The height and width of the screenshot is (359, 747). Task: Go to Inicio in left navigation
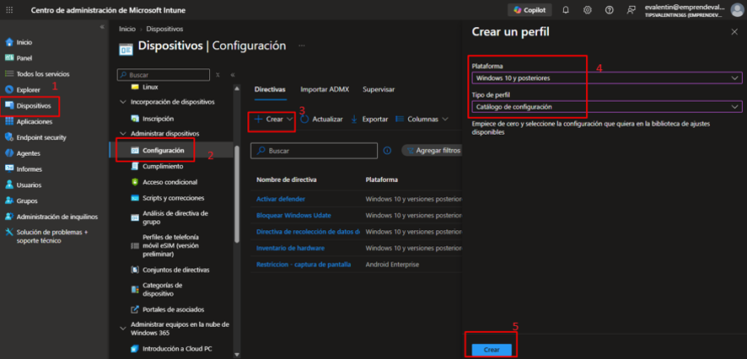(24, 42)
